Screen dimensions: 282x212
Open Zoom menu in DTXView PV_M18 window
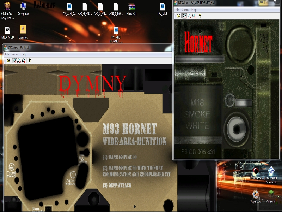(15, 54)
